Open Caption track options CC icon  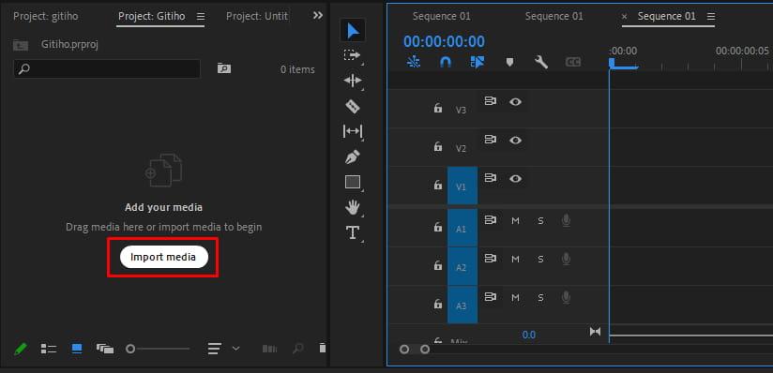(573, 62)
